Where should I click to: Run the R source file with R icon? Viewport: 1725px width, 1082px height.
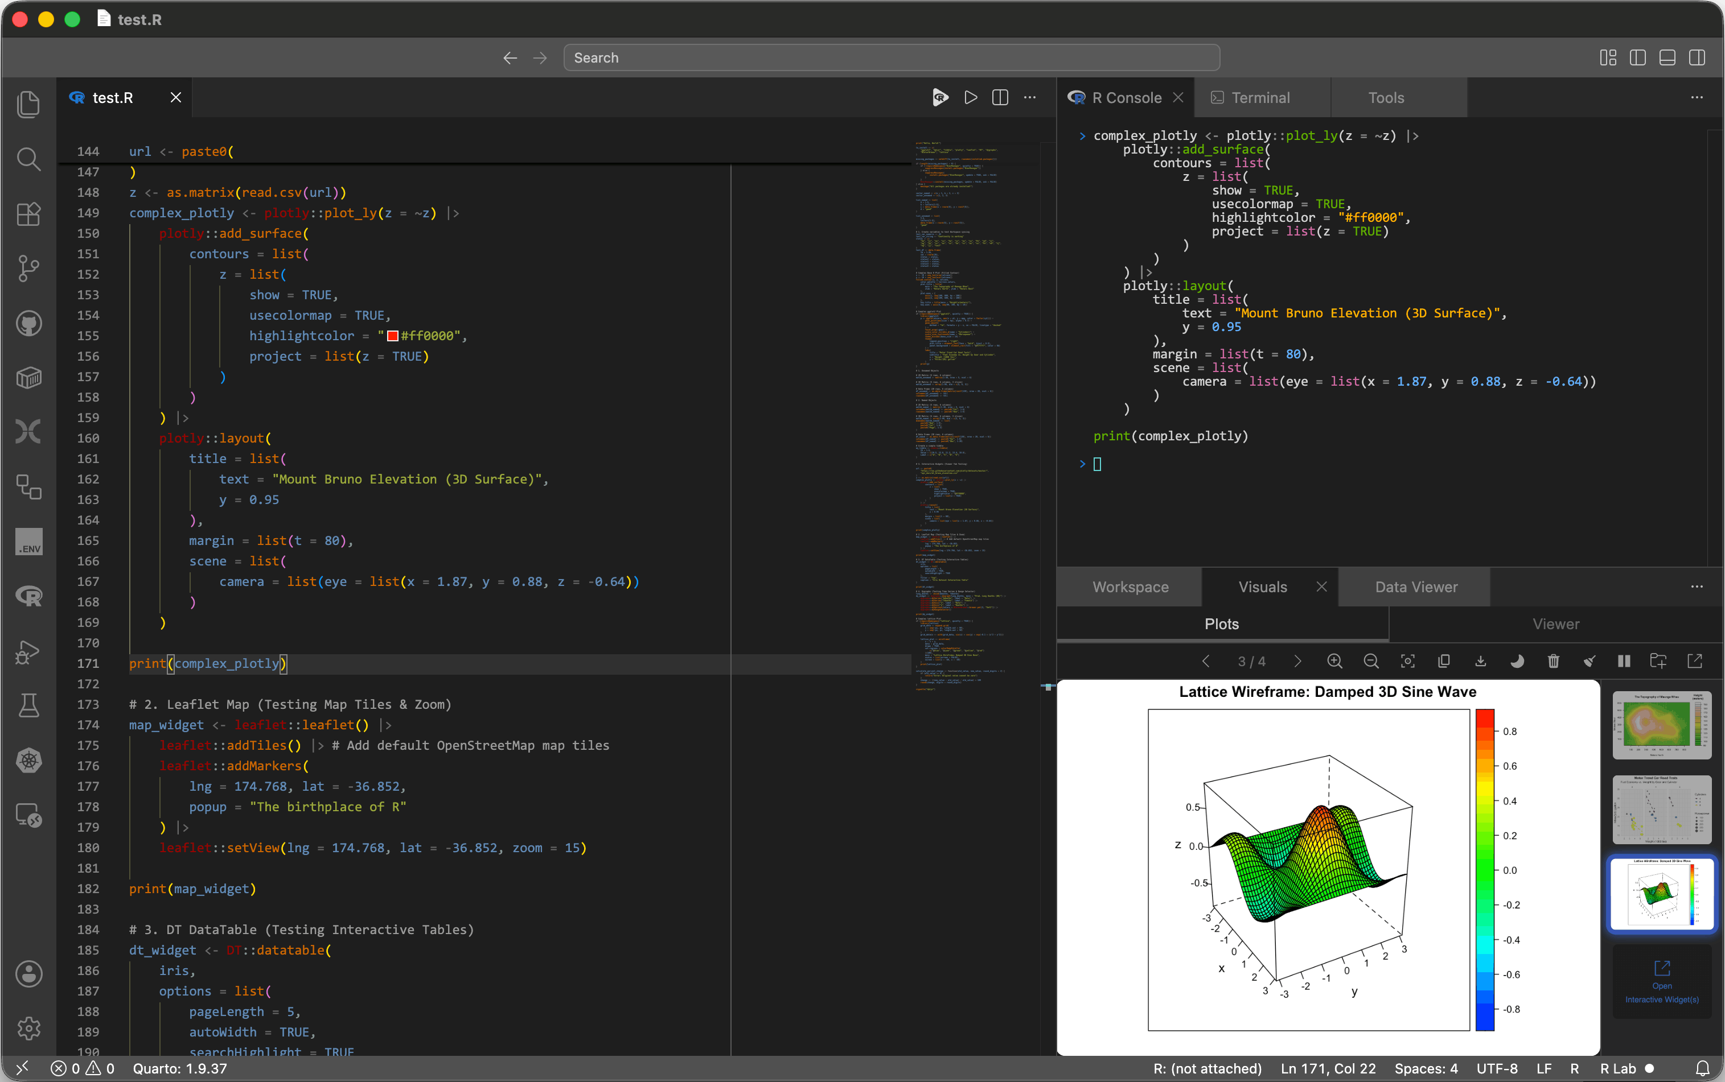pyautogui.click(x=940, y=97)
